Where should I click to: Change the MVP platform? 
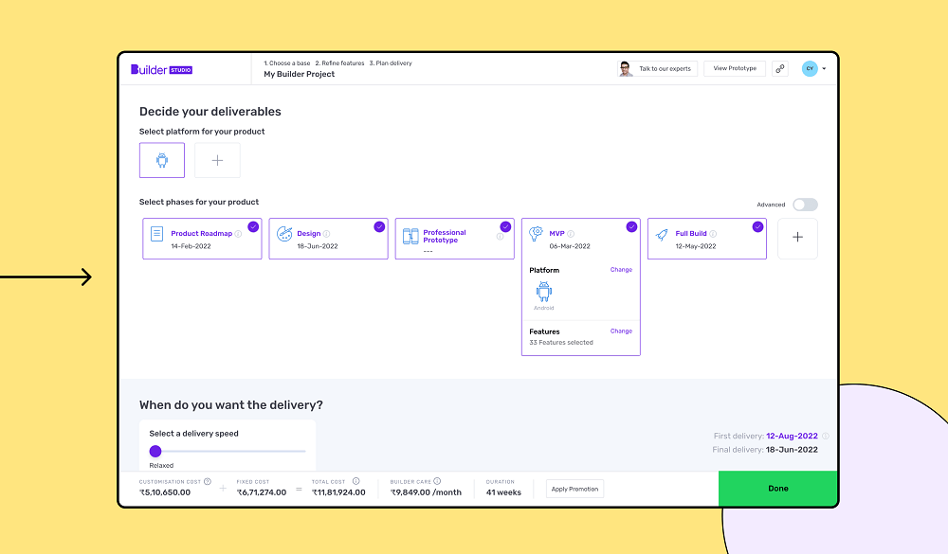pyautogui.click(x=621, y=270)
